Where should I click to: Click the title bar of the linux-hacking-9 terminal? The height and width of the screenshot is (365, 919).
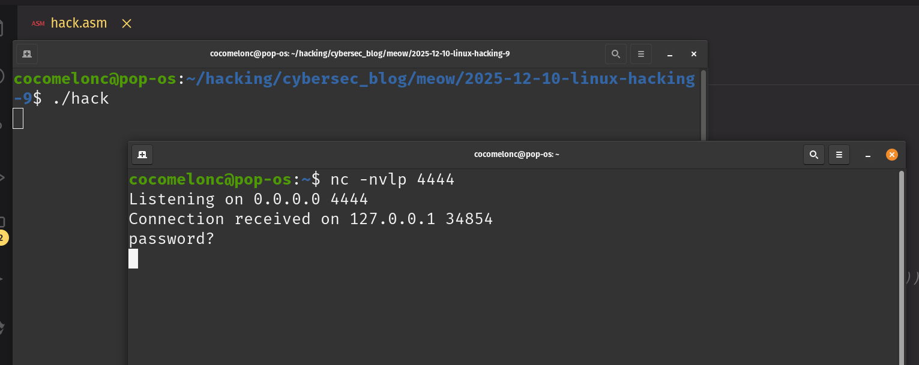360,54
